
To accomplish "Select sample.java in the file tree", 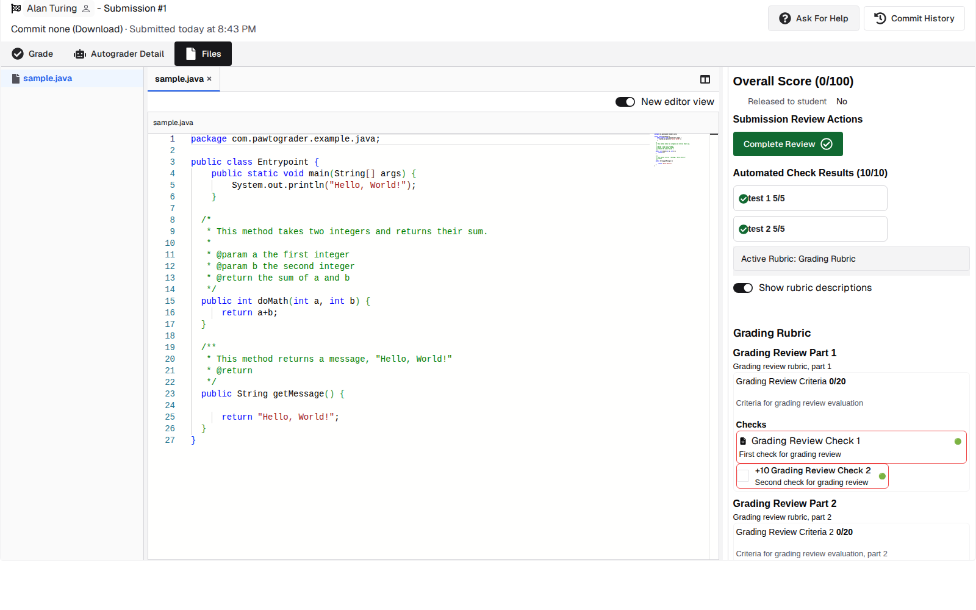I will pyautogui.click(x=48, y=78).
